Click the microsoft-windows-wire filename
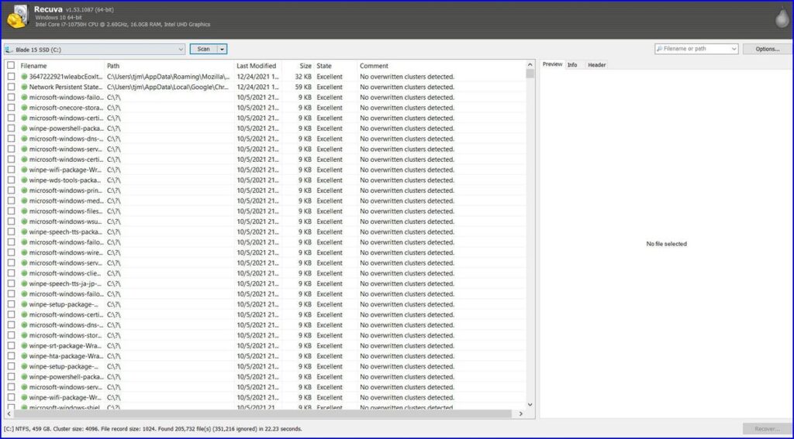Screen dimensions: 794x439 click(x=66, y=253)
